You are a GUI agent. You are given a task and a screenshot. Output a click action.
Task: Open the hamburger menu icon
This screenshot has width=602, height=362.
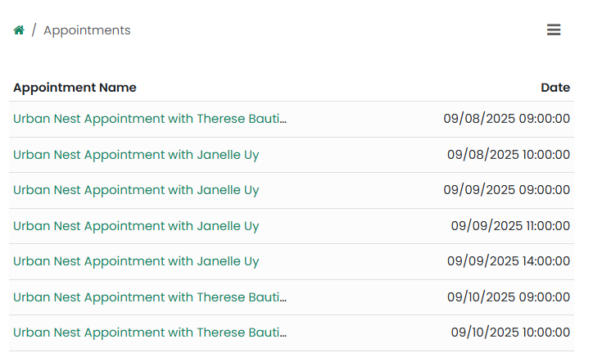554,30
